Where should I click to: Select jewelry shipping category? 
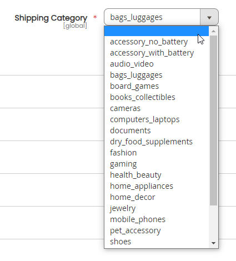[157, 208]
